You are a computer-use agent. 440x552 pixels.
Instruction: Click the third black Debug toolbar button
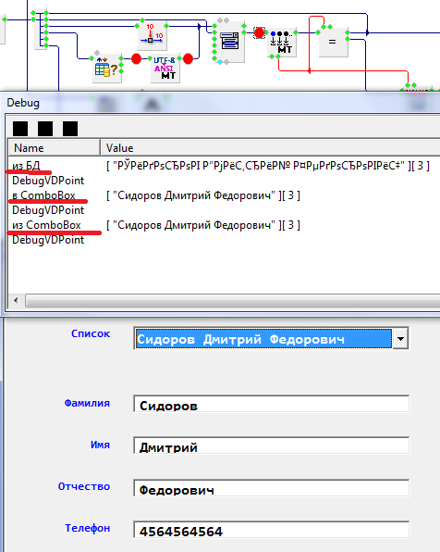[x=70, y=129]
